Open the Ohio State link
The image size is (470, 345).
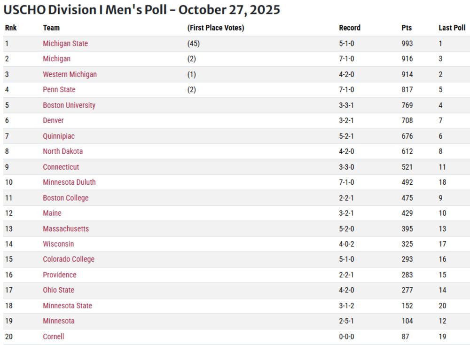click(x=58, y=290)
